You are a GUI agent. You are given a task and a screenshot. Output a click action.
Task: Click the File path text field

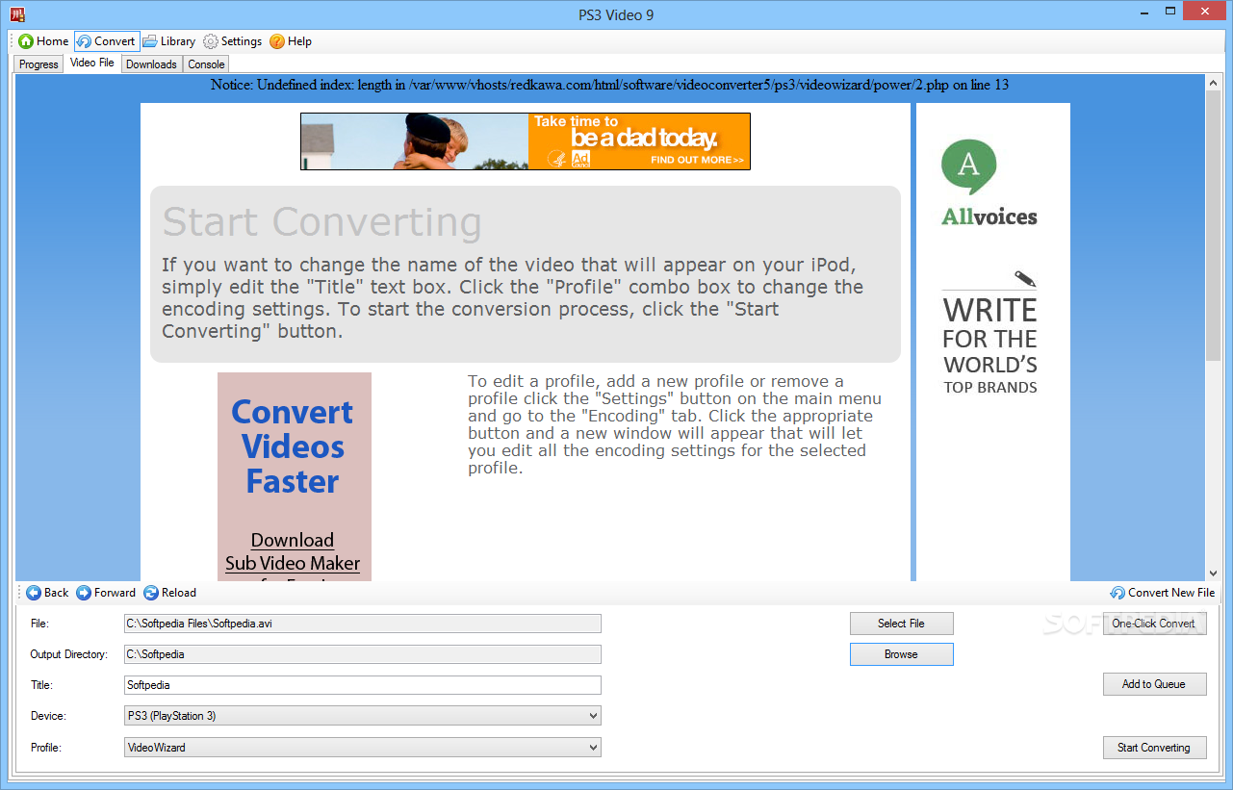(x=363, y=624)
